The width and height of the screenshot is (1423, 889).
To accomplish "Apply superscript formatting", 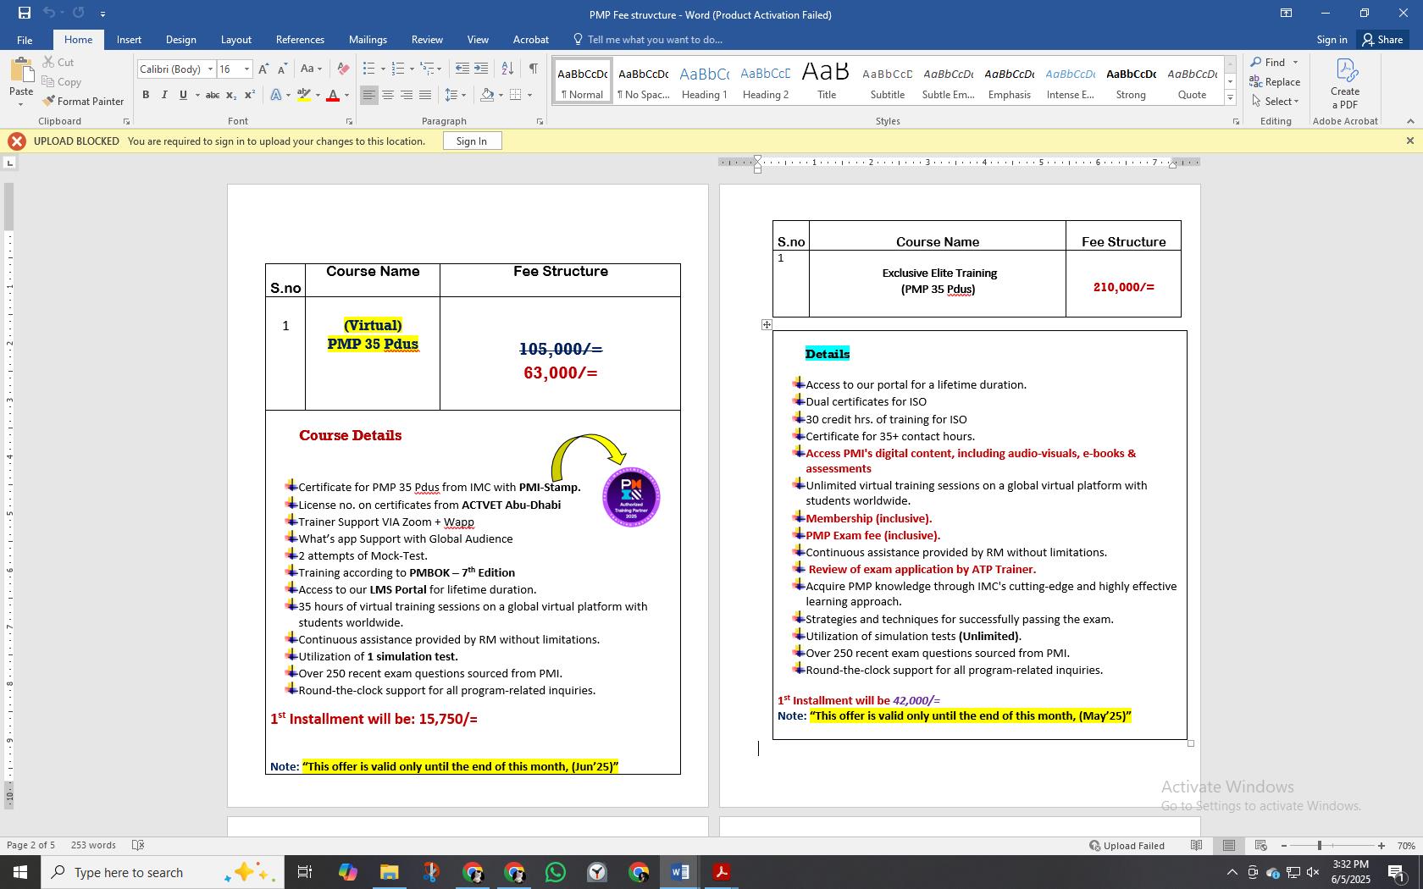I will coord(250,95).
